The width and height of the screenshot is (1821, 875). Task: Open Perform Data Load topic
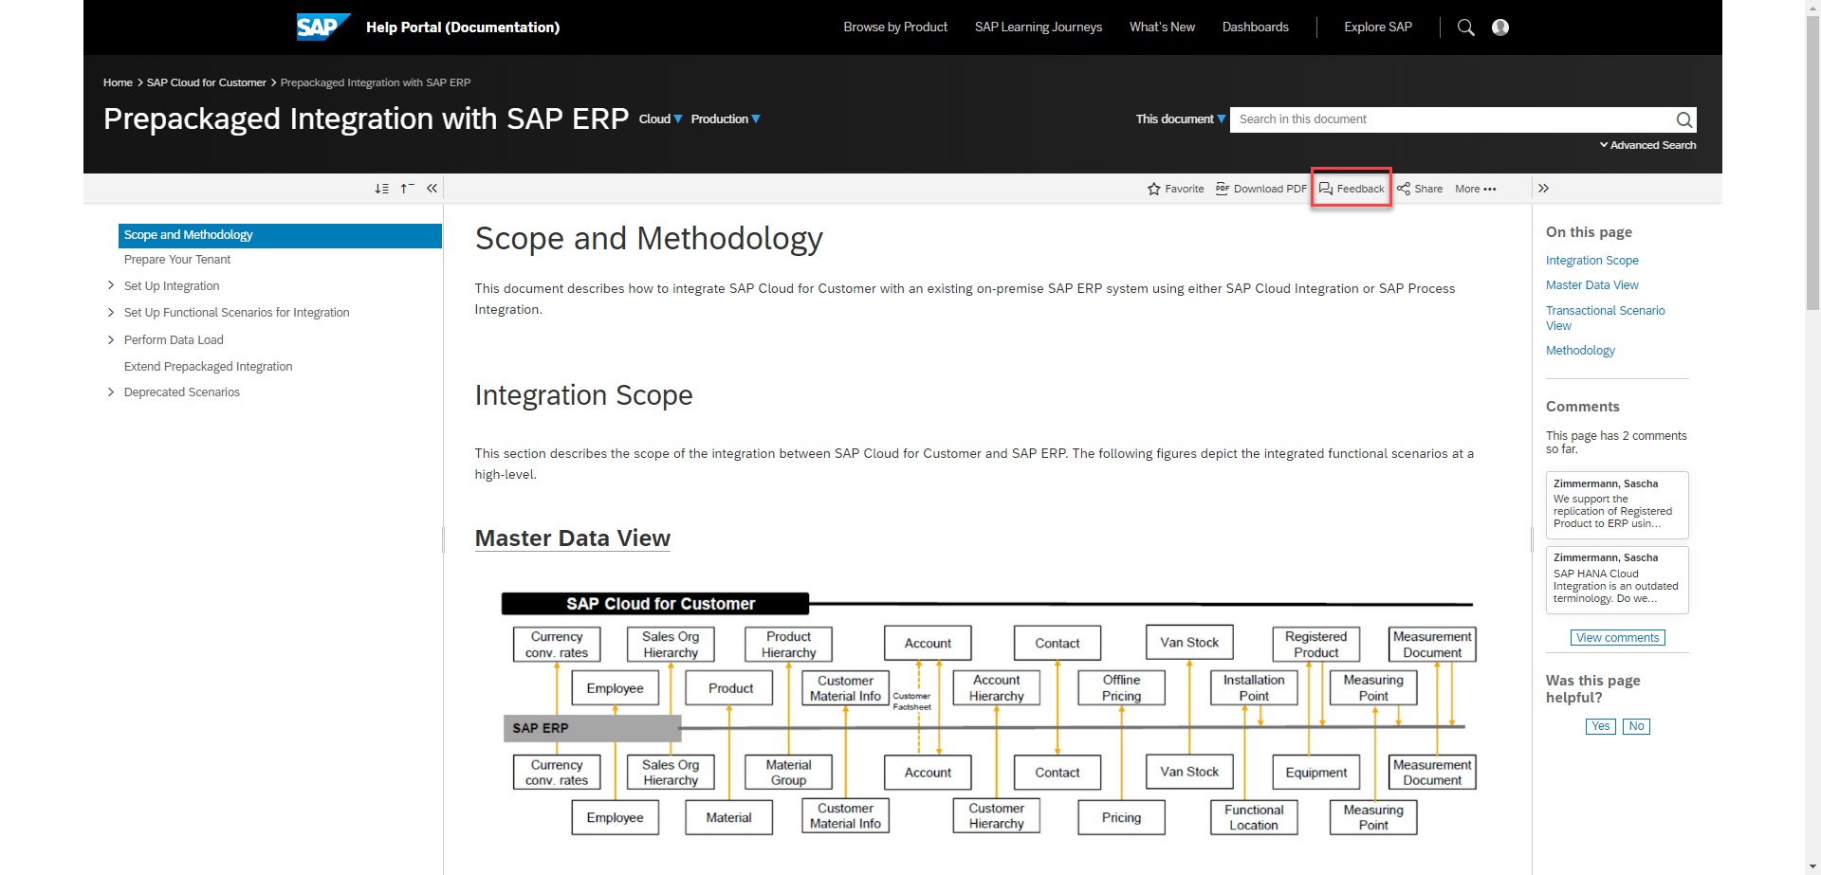pos(174,339)
